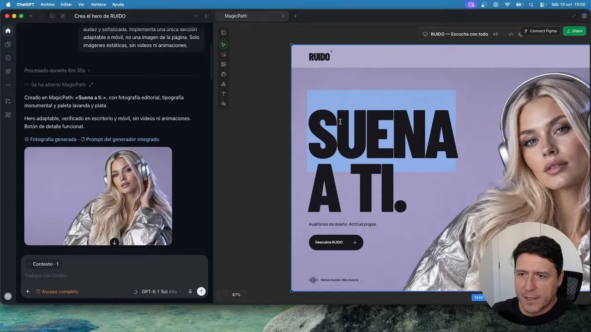
Task: Open the three-dots more item in the left sidebar
Action: [8, 85]
